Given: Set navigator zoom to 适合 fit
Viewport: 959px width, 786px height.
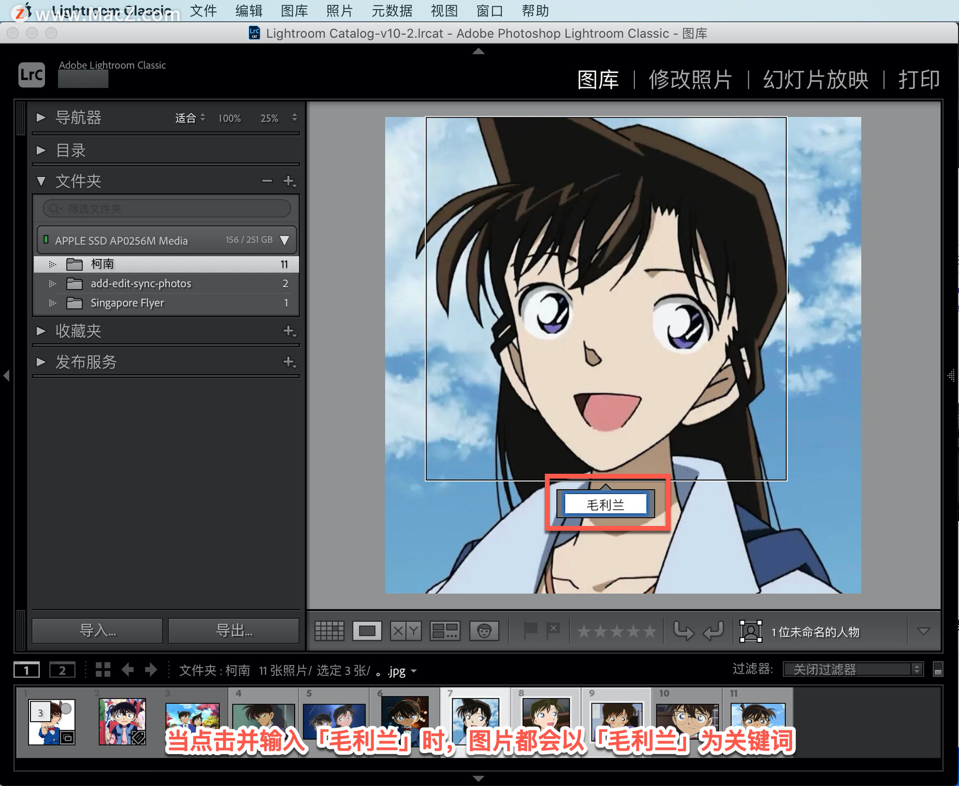Looking at the screenshot, I should pos(185,118).
